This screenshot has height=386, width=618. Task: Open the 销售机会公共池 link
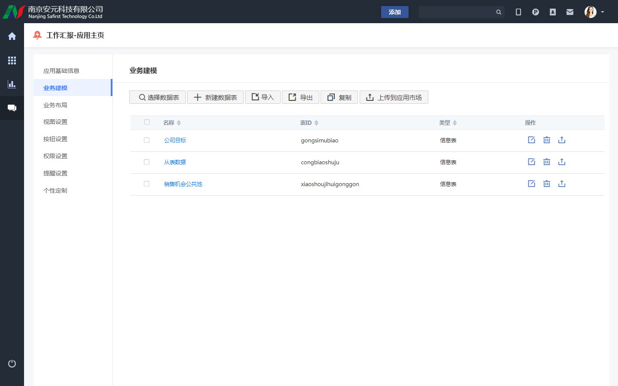[183, 184]
